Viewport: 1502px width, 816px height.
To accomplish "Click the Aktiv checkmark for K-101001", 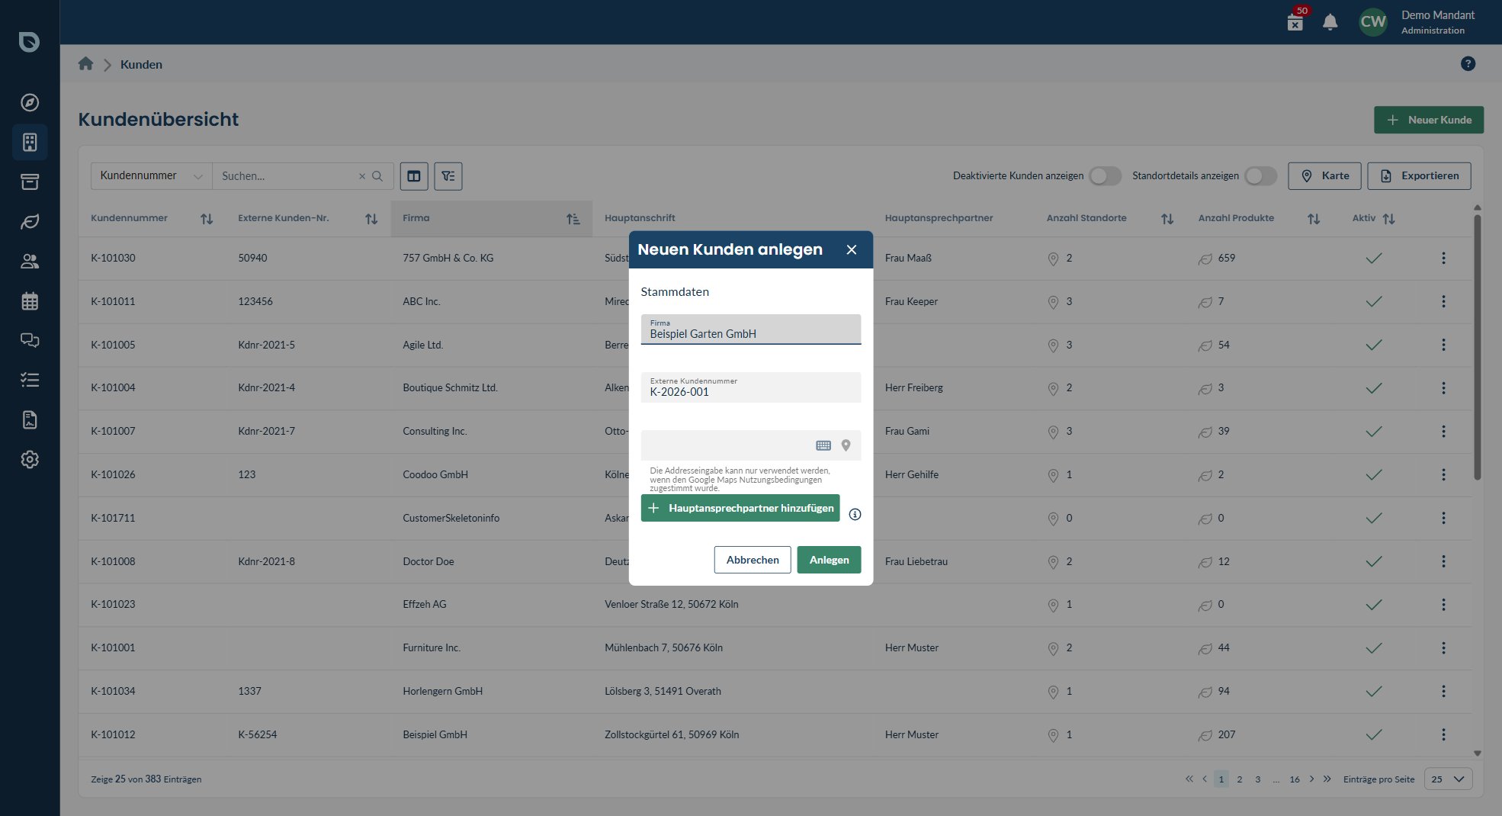I will [1374, 648].
